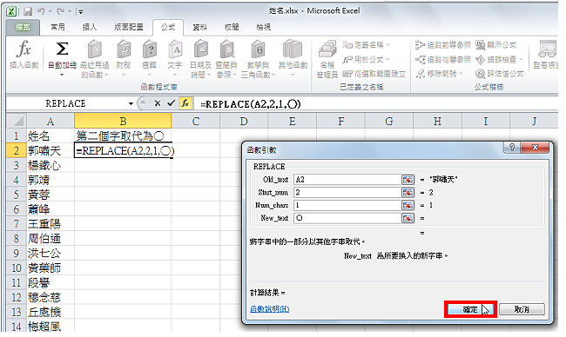Screen dimensions: 566x337
Task: Select cell A5 containing 黃蓉
Action: pyautogui.click(x=51, y=195)
